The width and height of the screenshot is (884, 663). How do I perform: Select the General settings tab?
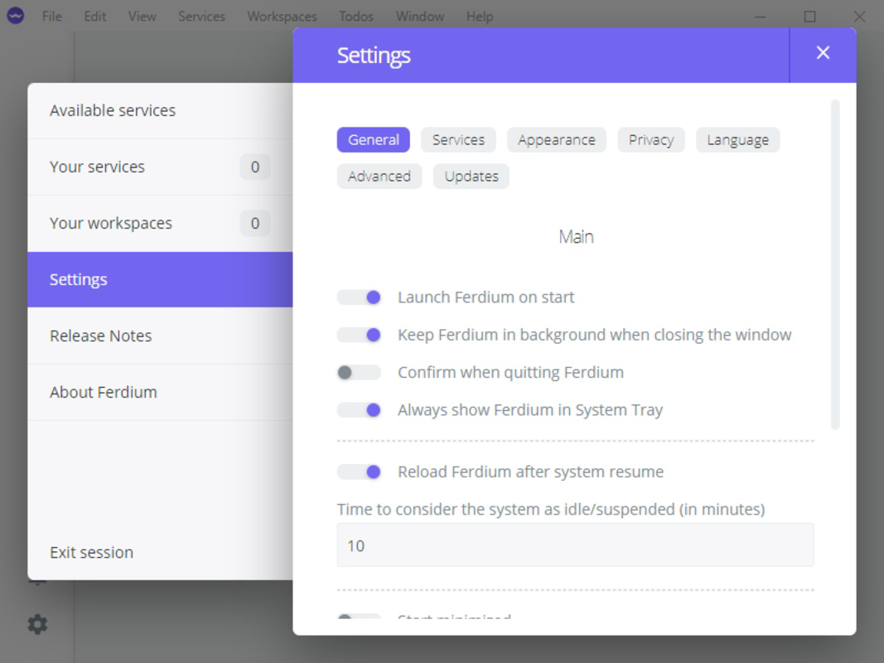pos(373,140)
